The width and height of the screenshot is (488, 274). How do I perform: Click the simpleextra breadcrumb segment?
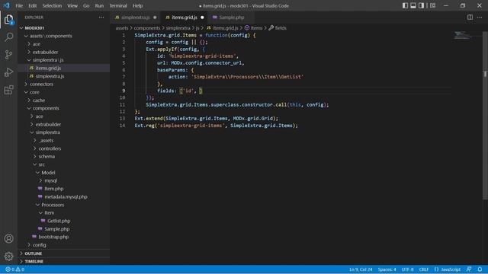(x=178, y=28)
